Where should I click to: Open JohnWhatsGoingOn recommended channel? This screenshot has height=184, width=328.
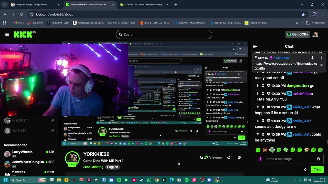click(x=29, y=164)
